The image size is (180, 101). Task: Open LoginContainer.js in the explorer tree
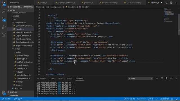coord(23,36)
